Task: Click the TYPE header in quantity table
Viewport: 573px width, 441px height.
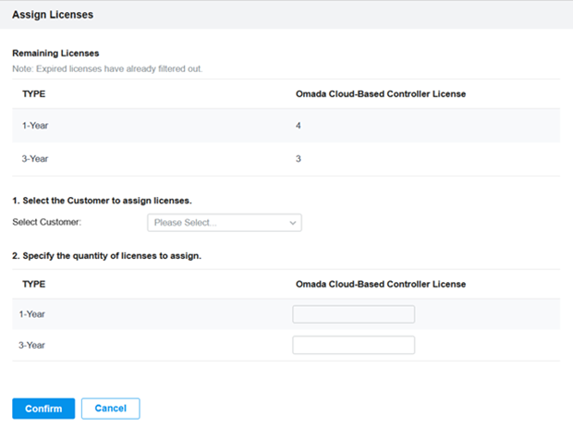Action: click(34, 284)
